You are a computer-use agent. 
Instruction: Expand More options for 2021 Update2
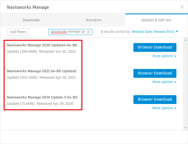[164, 82]
